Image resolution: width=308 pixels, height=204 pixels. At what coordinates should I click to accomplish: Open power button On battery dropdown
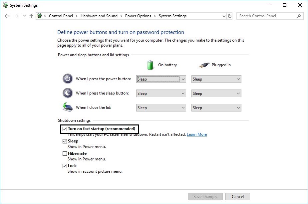click(161, 79)
